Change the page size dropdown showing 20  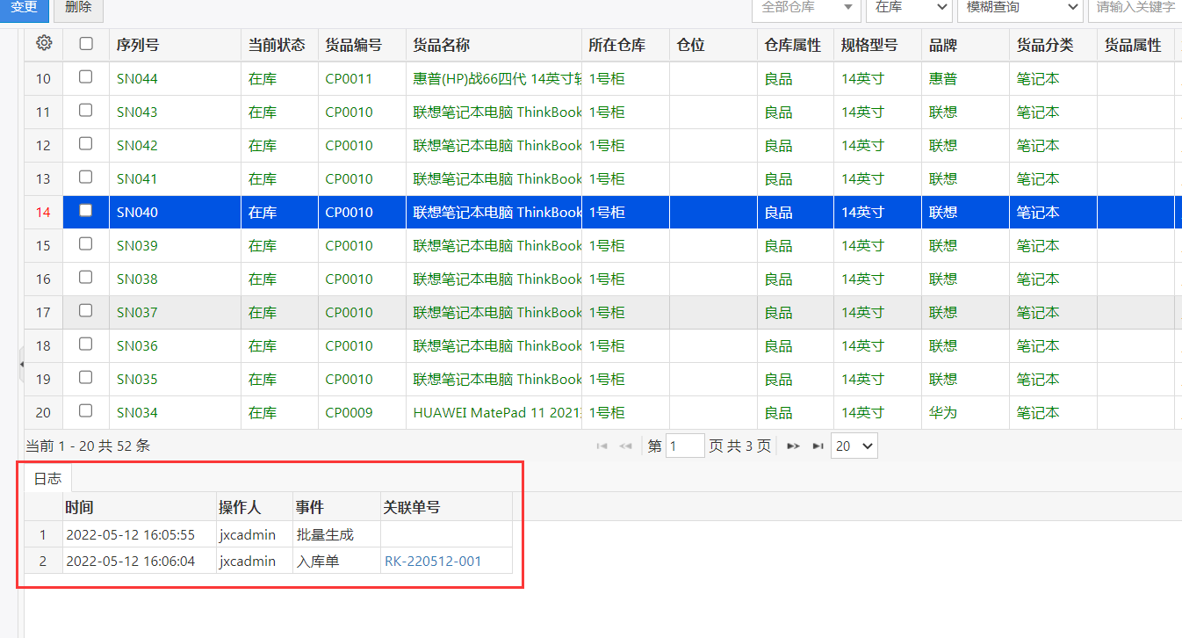pyautogui.click(x=854, y=446)
